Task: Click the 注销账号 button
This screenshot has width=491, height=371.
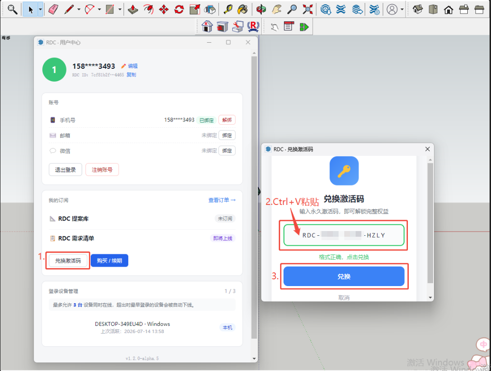Action: pyautogui.click(x=102, y=169)
